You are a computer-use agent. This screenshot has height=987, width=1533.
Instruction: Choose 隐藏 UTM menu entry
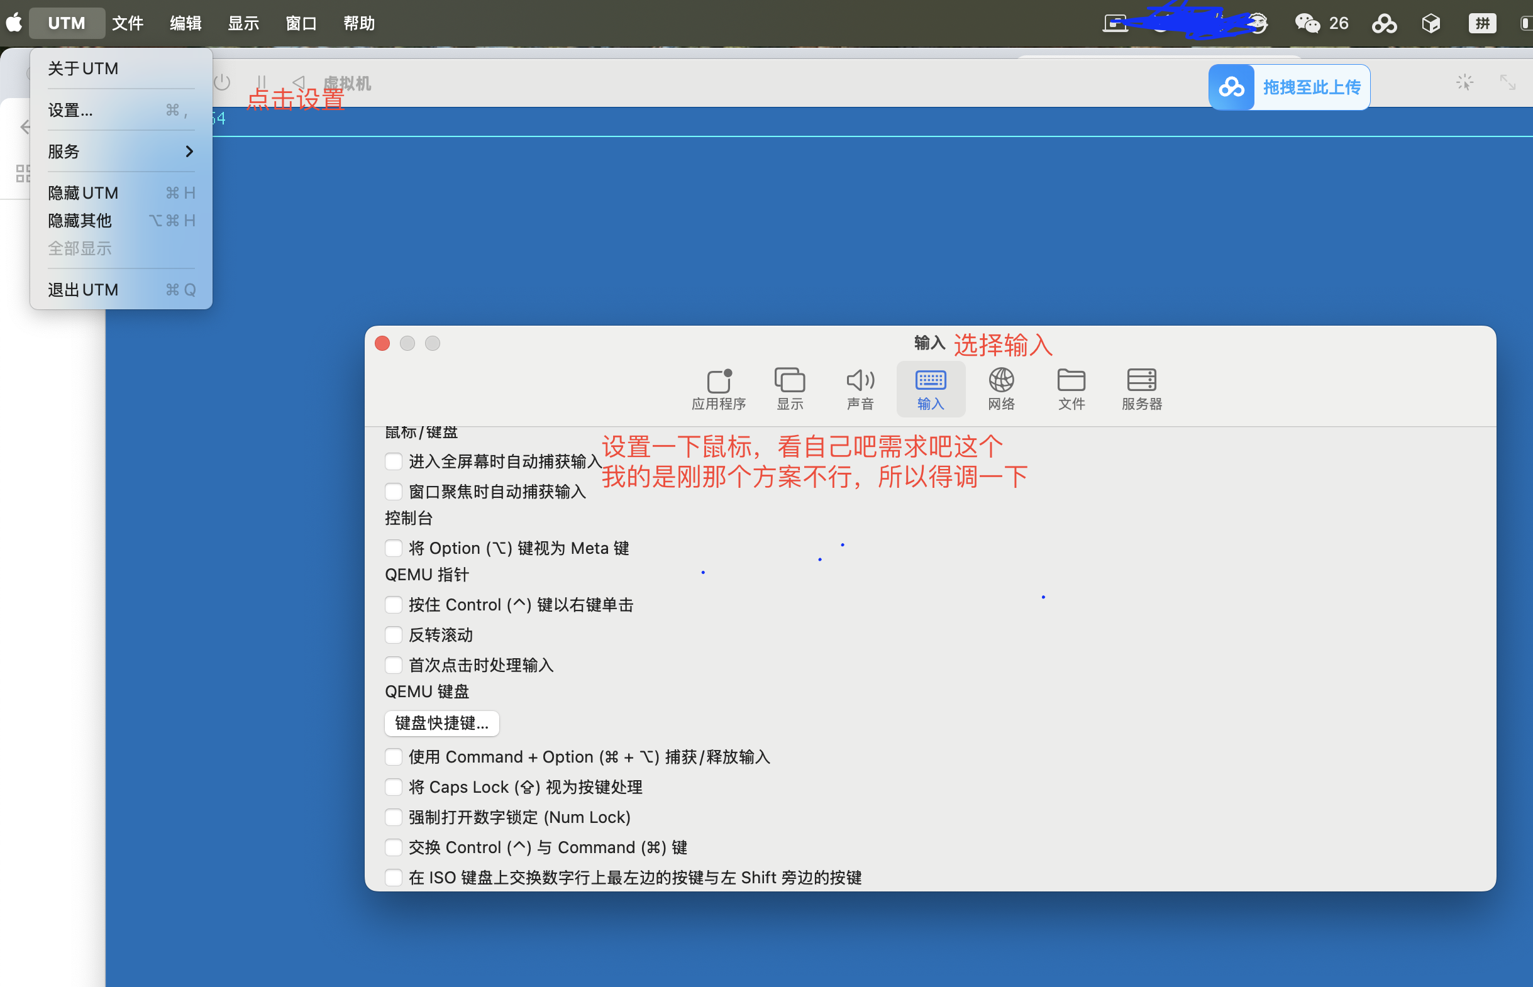[x=121, y=193]
